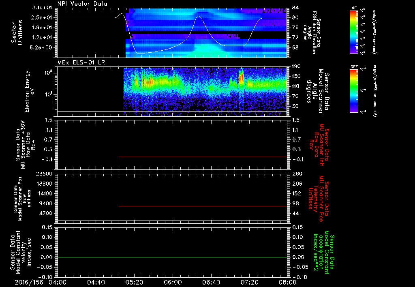Click the "NF" label above the color bar

coord(354,8)
